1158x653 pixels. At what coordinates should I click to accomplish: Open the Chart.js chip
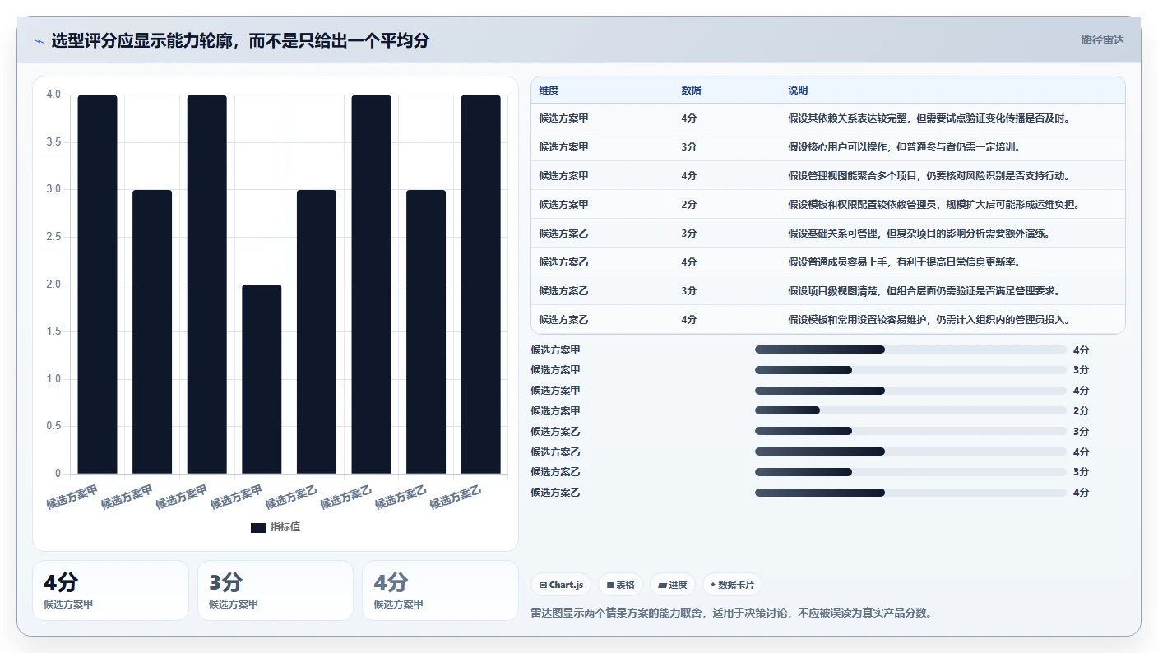[x=561, y=585]
